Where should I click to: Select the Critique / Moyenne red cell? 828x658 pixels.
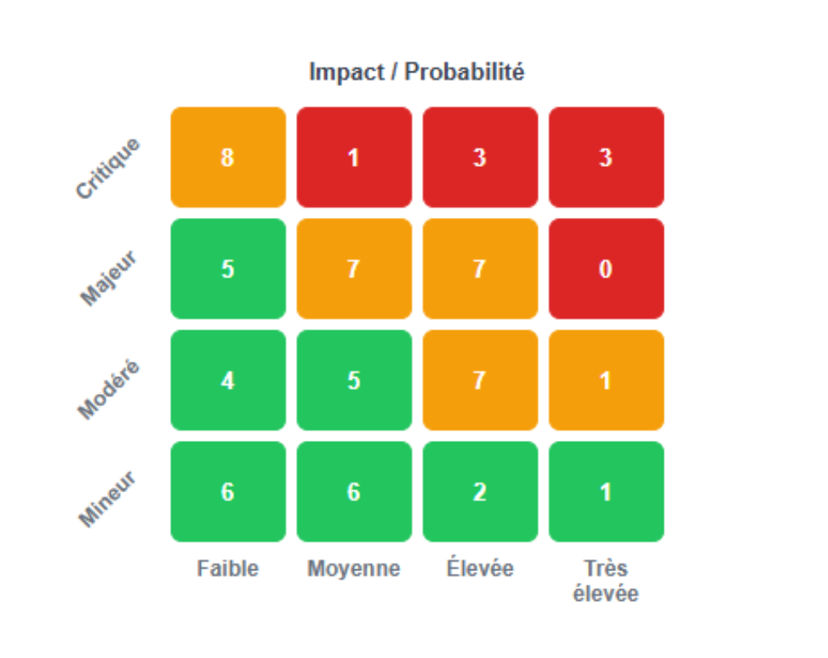pyautogui.click(x=354, y=157)
